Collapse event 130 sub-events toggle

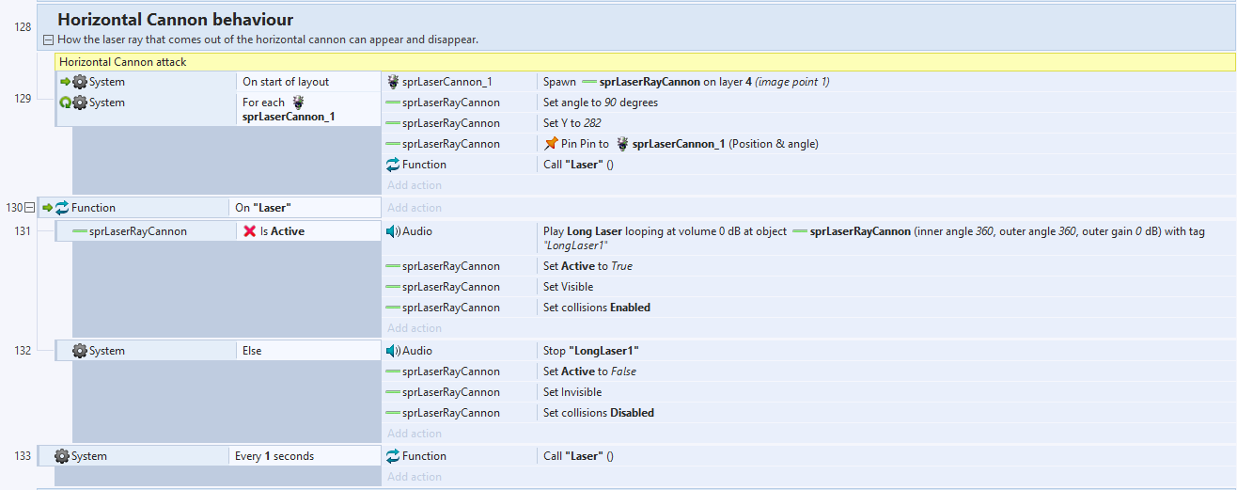28,208
